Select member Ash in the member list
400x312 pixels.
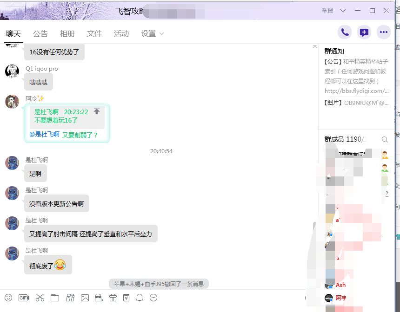(x=340, y=285)
